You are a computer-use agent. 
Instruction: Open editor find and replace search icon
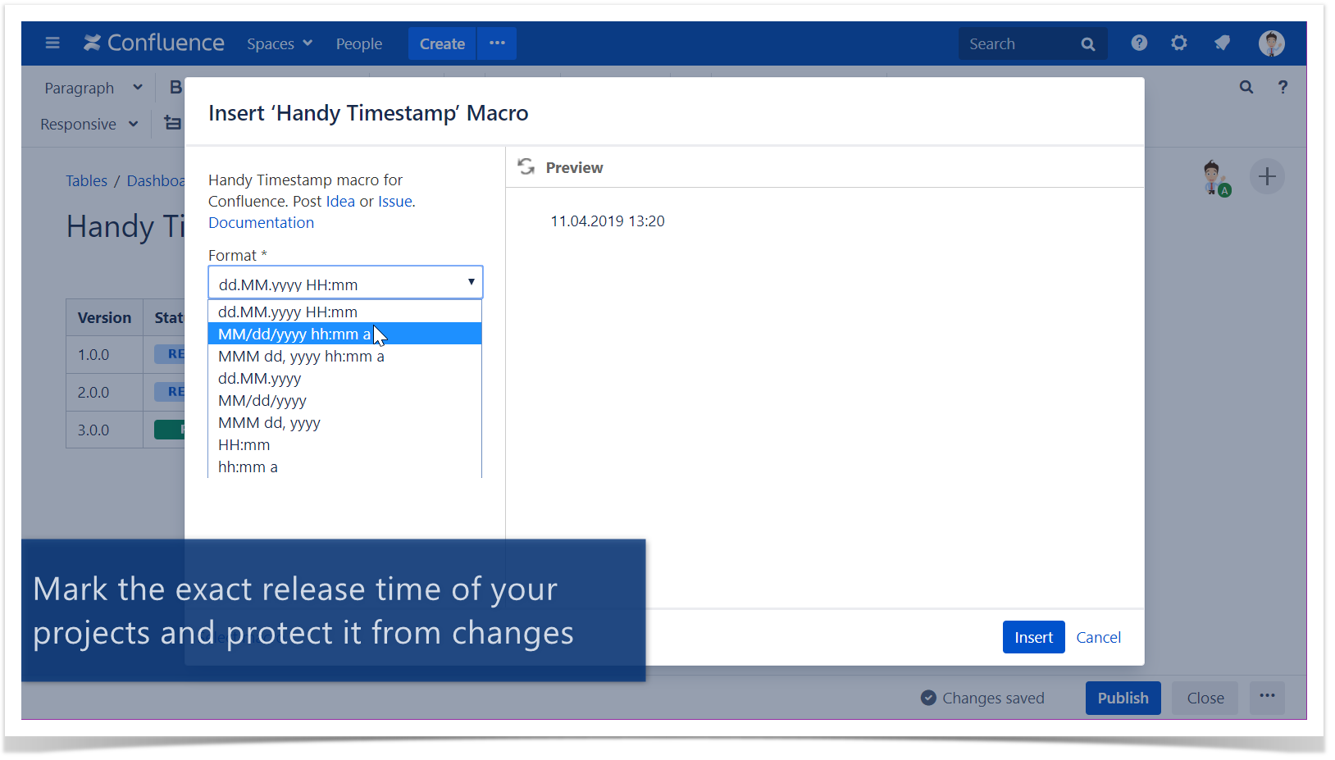tap(1246, 87)
